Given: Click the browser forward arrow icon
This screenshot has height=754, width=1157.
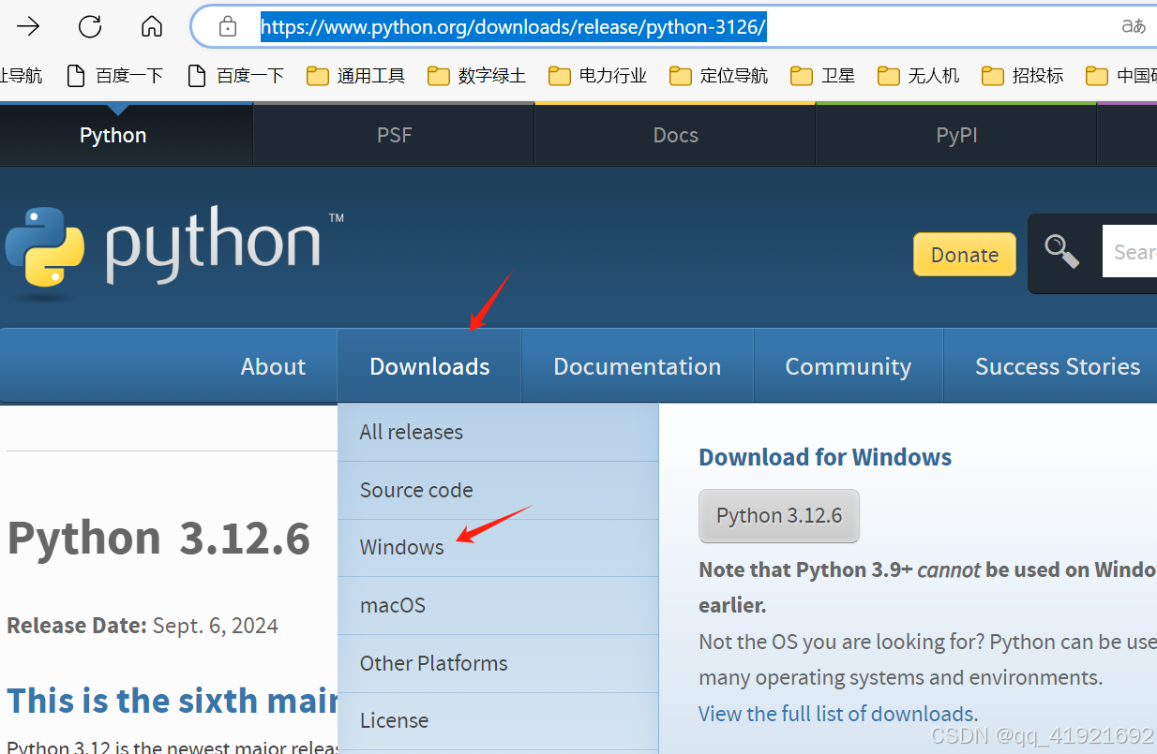Looking at the screenshot, I should point(28,26).
